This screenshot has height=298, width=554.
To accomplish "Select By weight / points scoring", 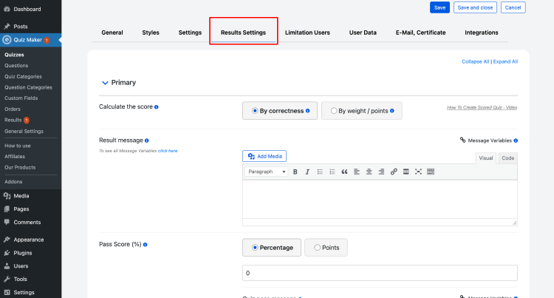I will pos(362,111).
